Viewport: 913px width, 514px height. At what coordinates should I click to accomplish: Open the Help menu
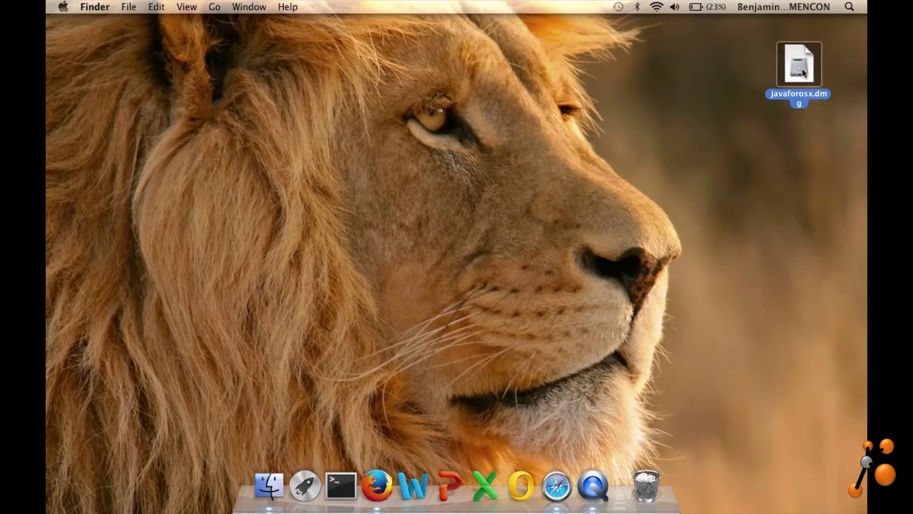[x=287, y=6]
